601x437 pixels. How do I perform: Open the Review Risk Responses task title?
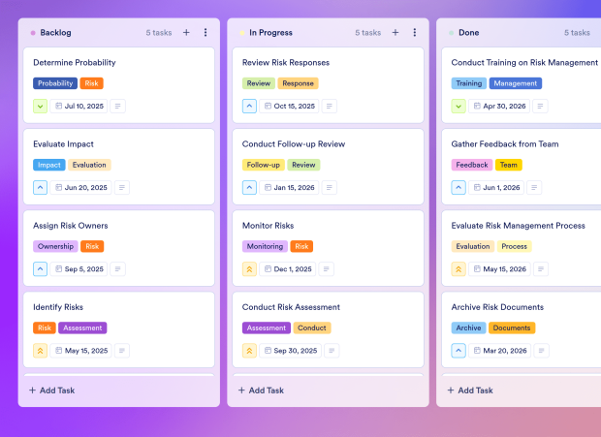[286, 62]
